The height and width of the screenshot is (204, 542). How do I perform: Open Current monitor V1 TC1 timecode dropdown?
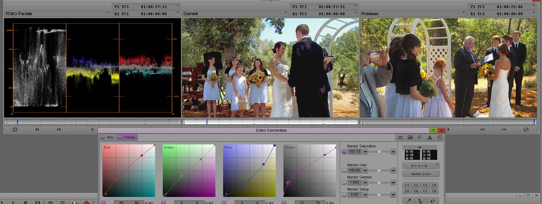tap(324, 6)
